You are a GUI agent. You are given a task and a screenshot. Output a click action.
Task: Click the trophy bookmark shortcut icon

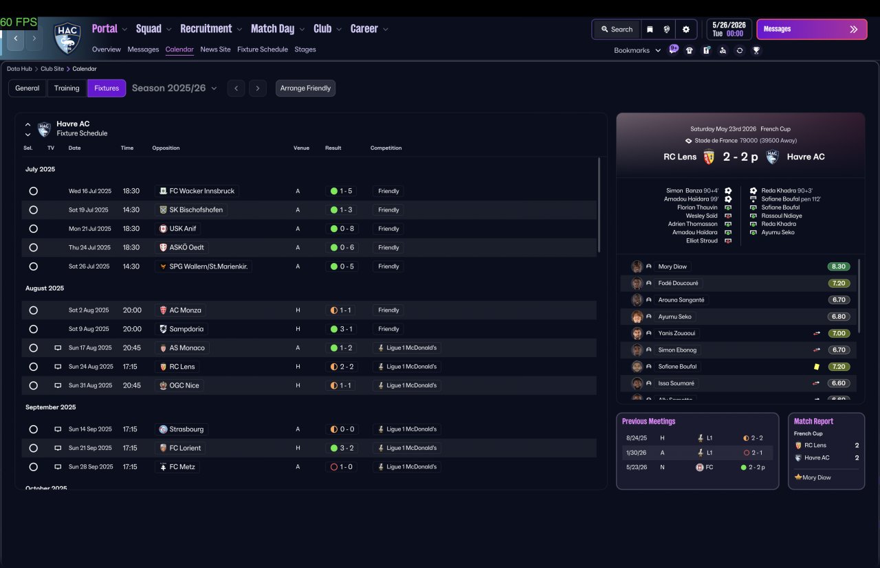point(756,50)
